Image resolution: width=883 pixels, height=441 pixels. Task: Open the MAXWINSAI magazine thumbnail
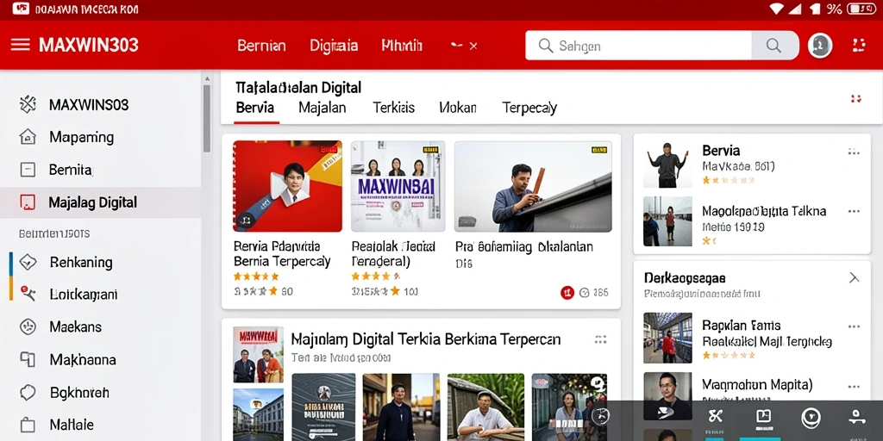tap(398, 186)
